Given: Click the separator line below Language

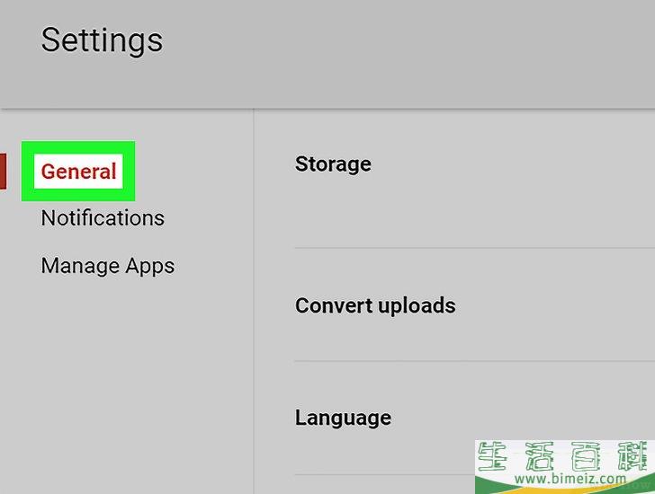Looking at the screenshot, I should click(x=384, y=474).
